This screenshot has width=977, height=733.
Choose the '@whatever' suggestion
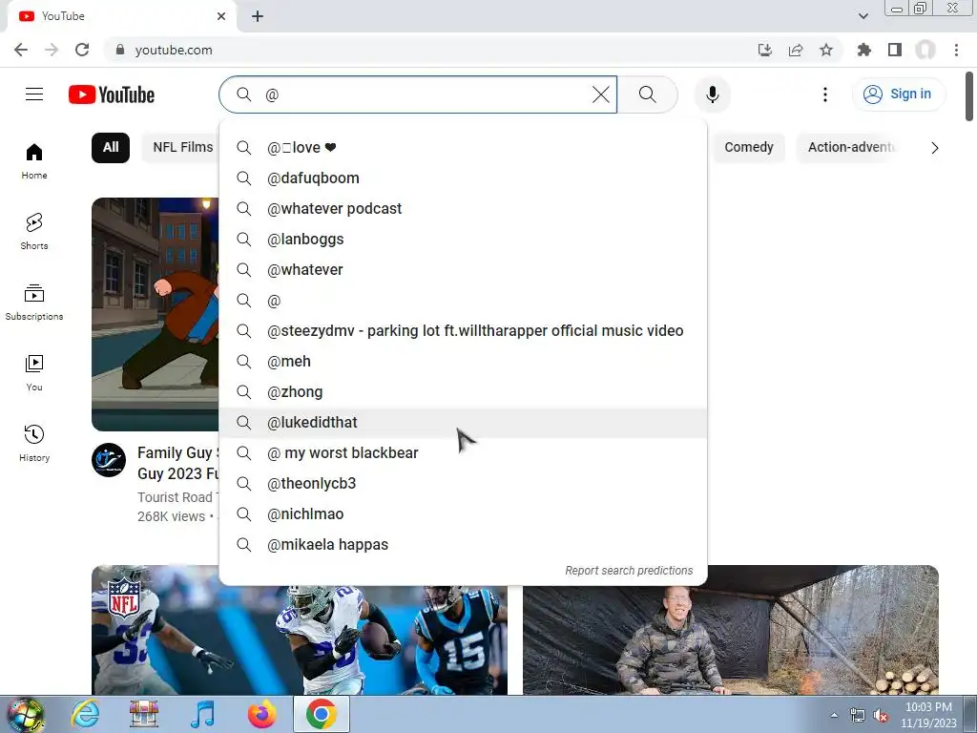pyautogui.click(x=463, y=270)
